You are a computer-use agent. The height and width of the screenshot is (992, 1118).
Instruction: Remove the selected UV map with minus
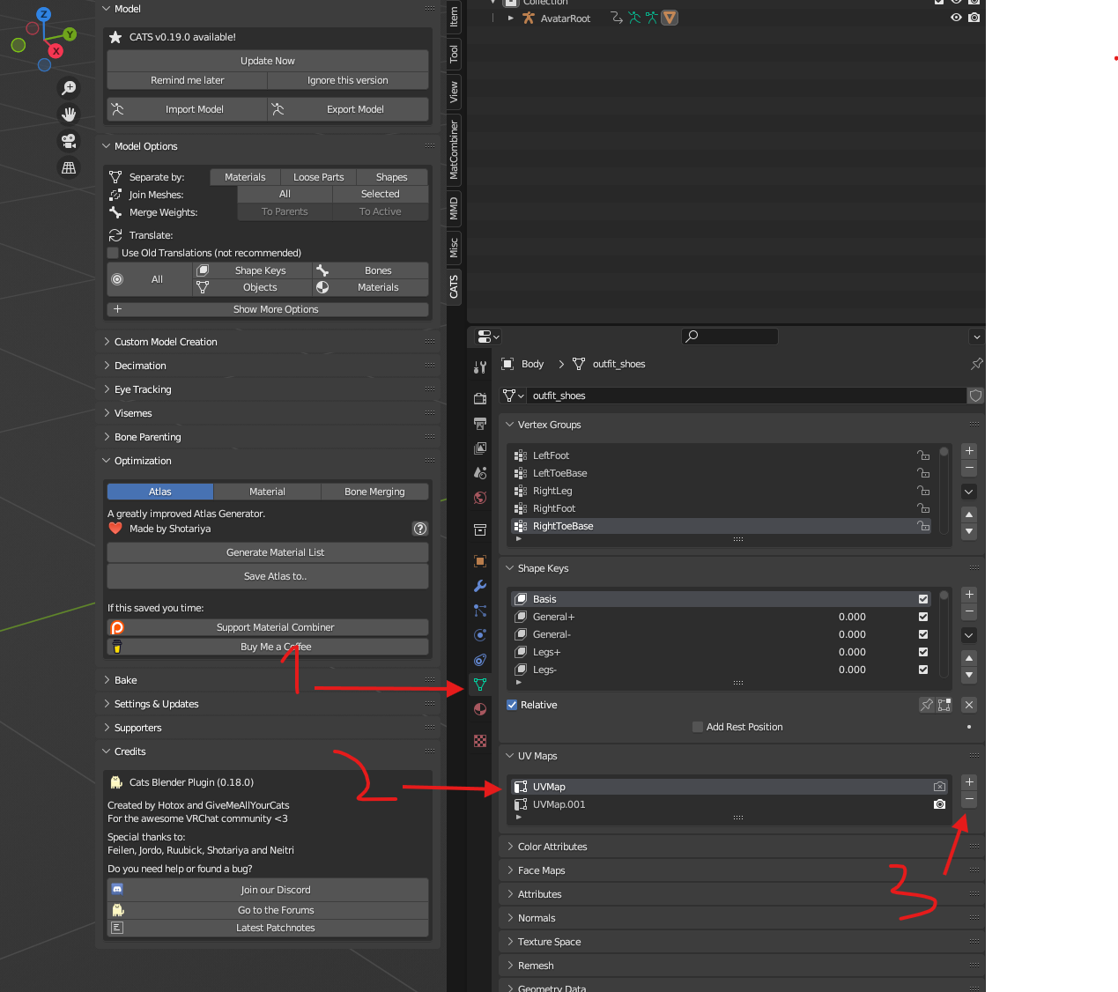(x=969, y=799)
